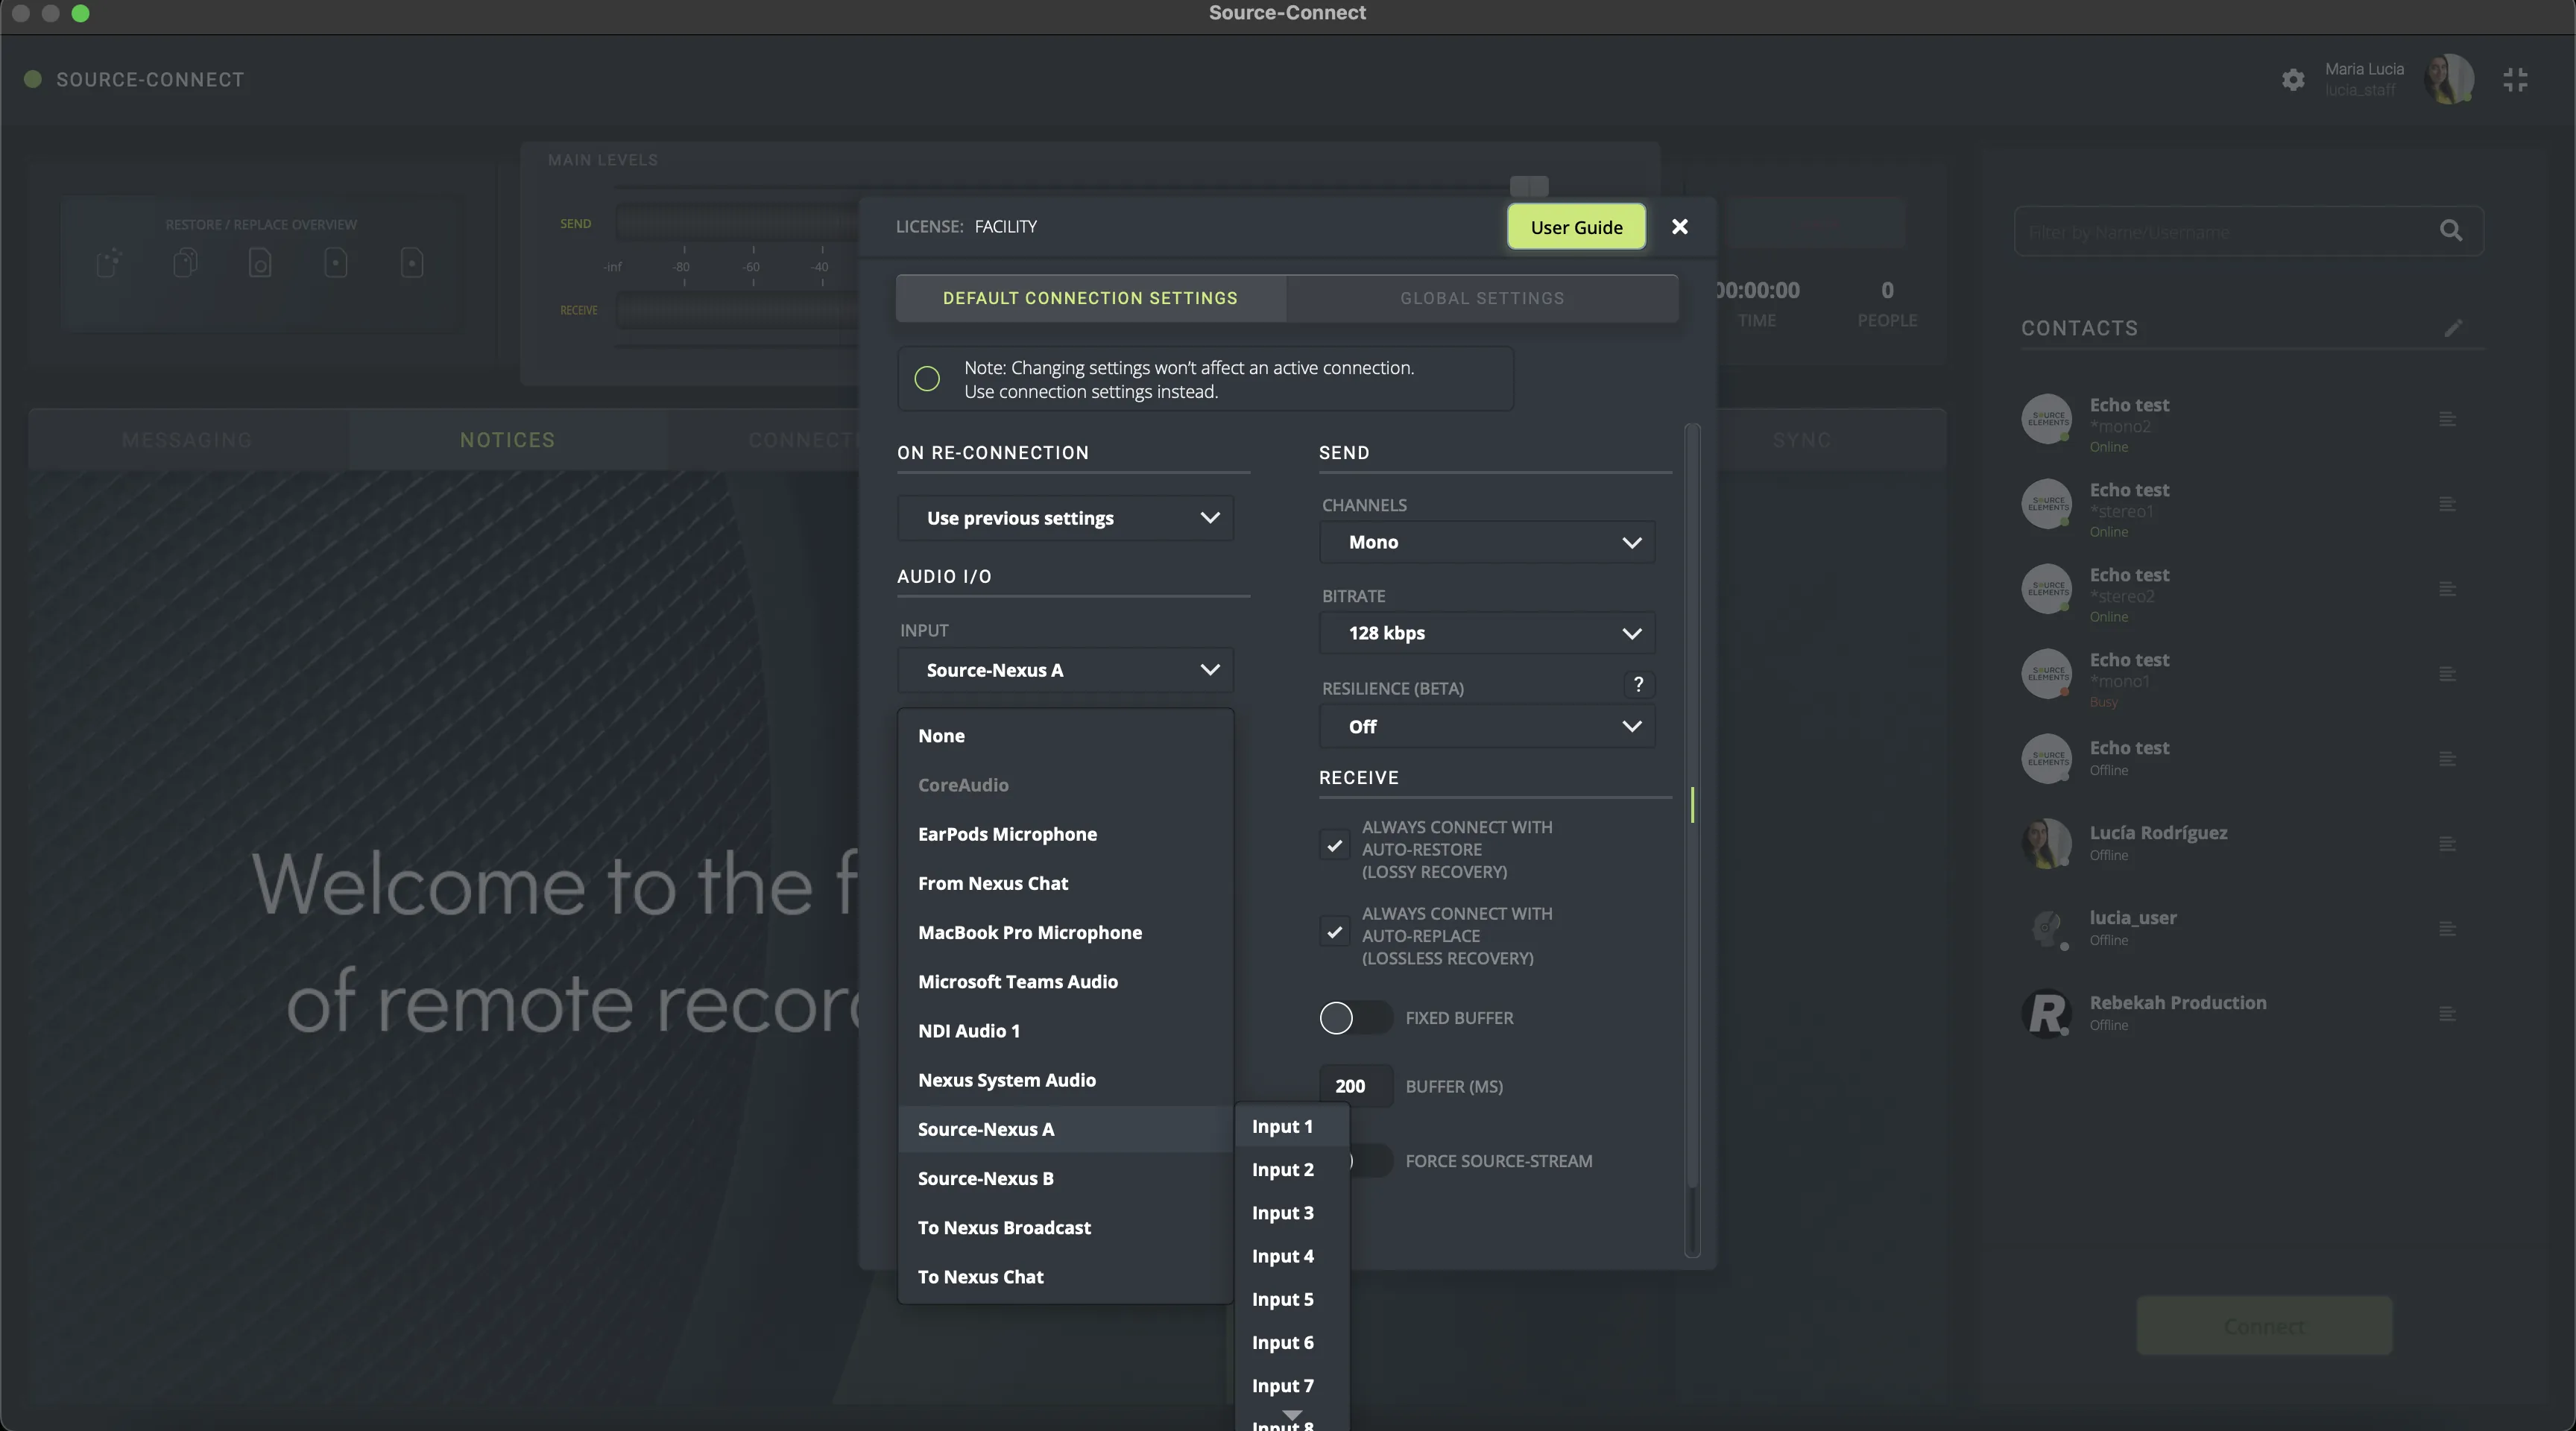This screenshot has height=1431, width=2576.
Task: Open the Send Channels dropdown
Action: tap(1487, 542)
